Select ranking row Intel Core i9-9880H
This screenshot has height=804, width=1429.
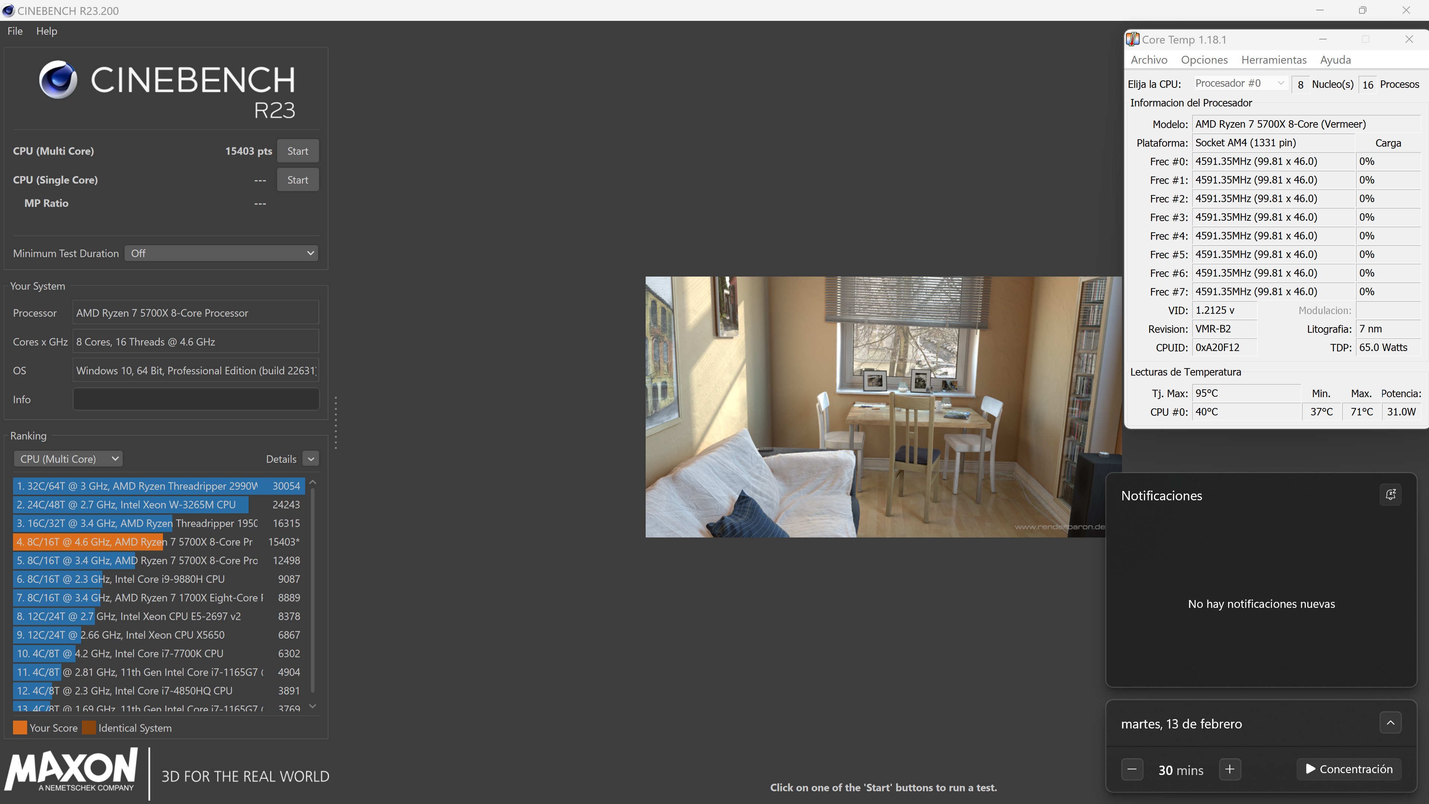coord(159,579)
